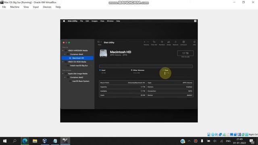Click the Bandicam recording tray icon
The height and width of the screenshot is (145, 258).
[196, 141]
